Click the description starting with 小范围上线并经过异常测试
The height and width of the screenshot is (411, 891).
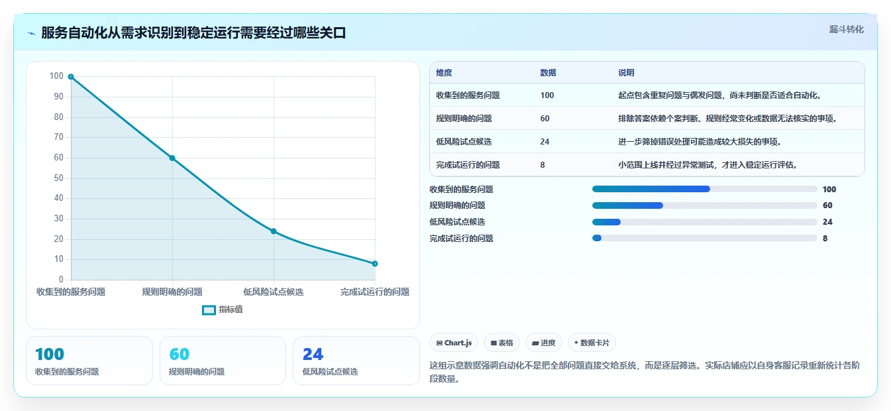708,165
